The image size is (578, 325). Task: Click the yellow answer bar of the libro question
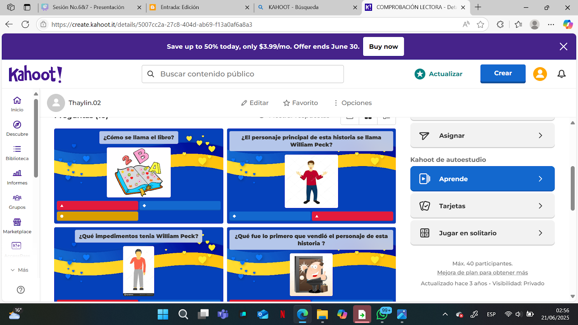pos(98,216)
